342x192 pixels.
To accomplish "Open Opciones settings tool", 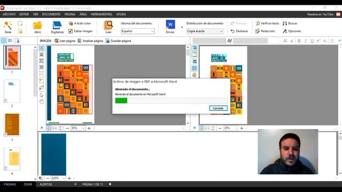I will 292,31.
